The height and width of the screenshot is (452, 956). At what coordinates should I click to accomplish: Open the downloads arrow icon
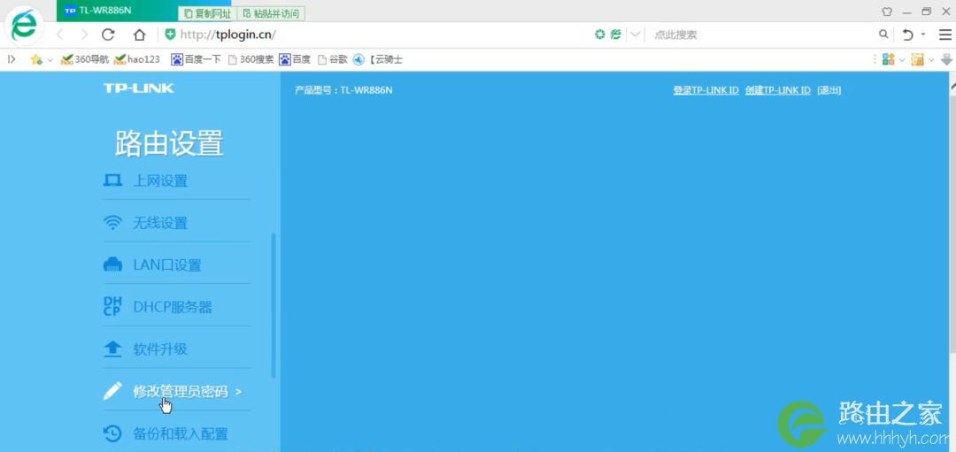coord(947,59)
